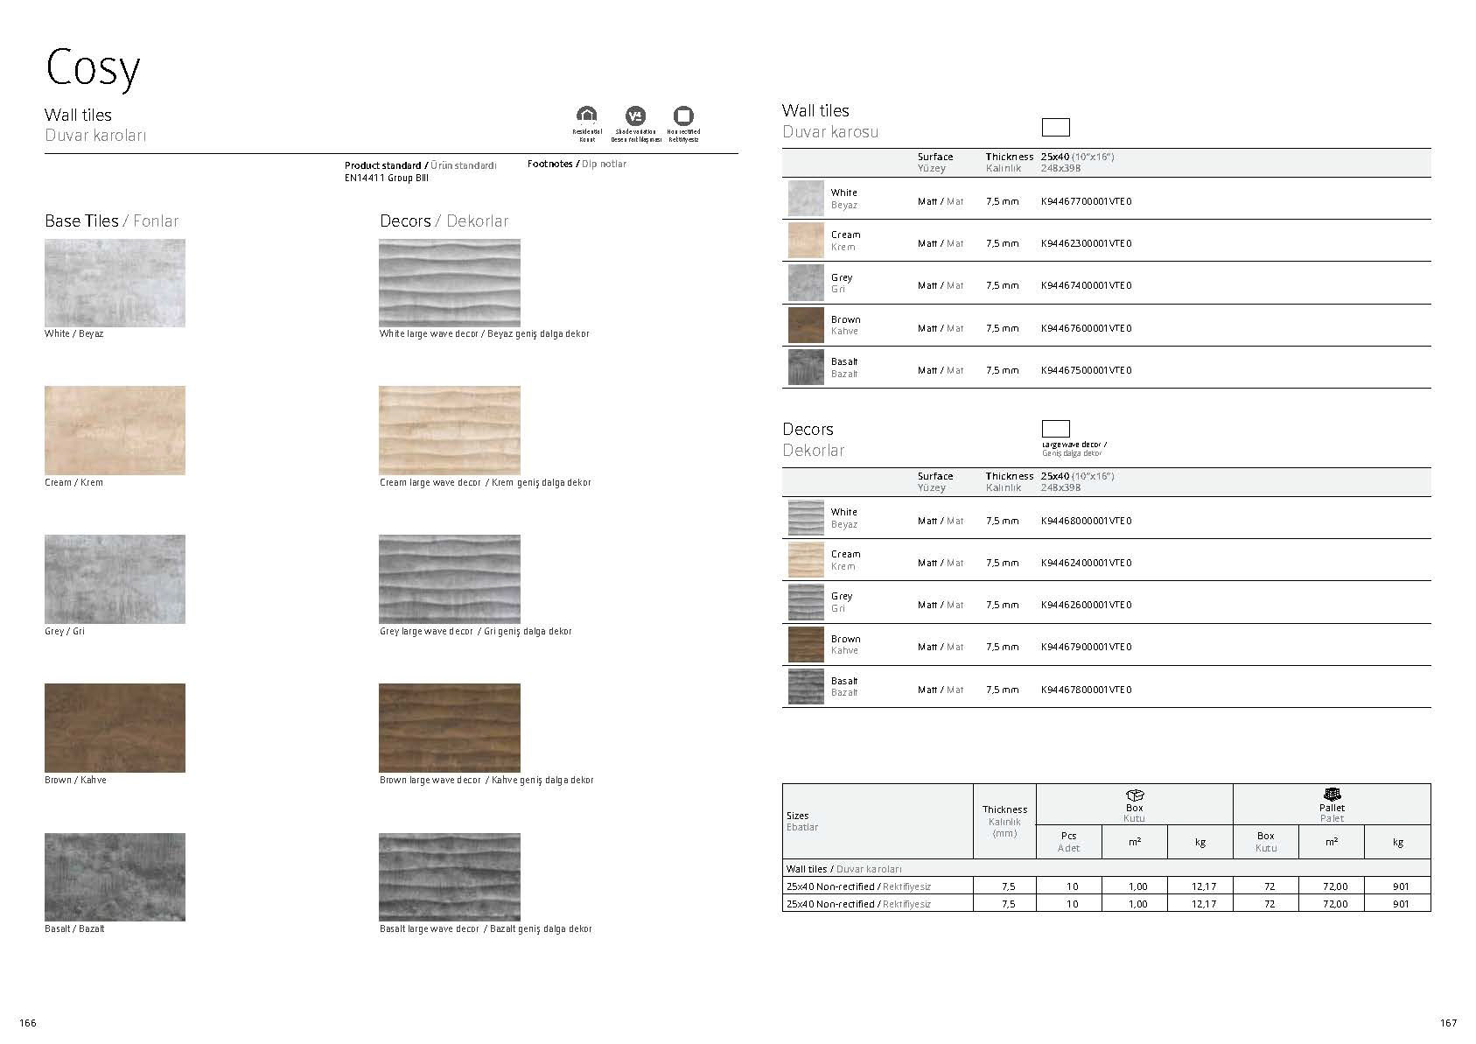Select the Basalt / Bazalt base tile image
This screenshot has height=1044, width=1476.
(x=115, y=877)
